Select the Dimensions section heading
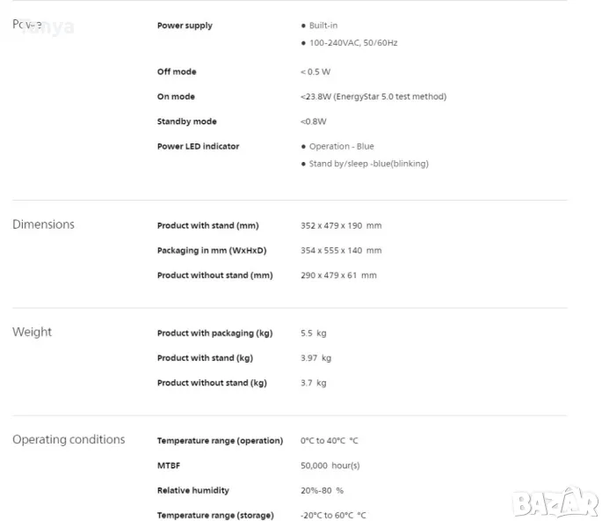The width and height of the screenshot is (609, 528). 43,224
